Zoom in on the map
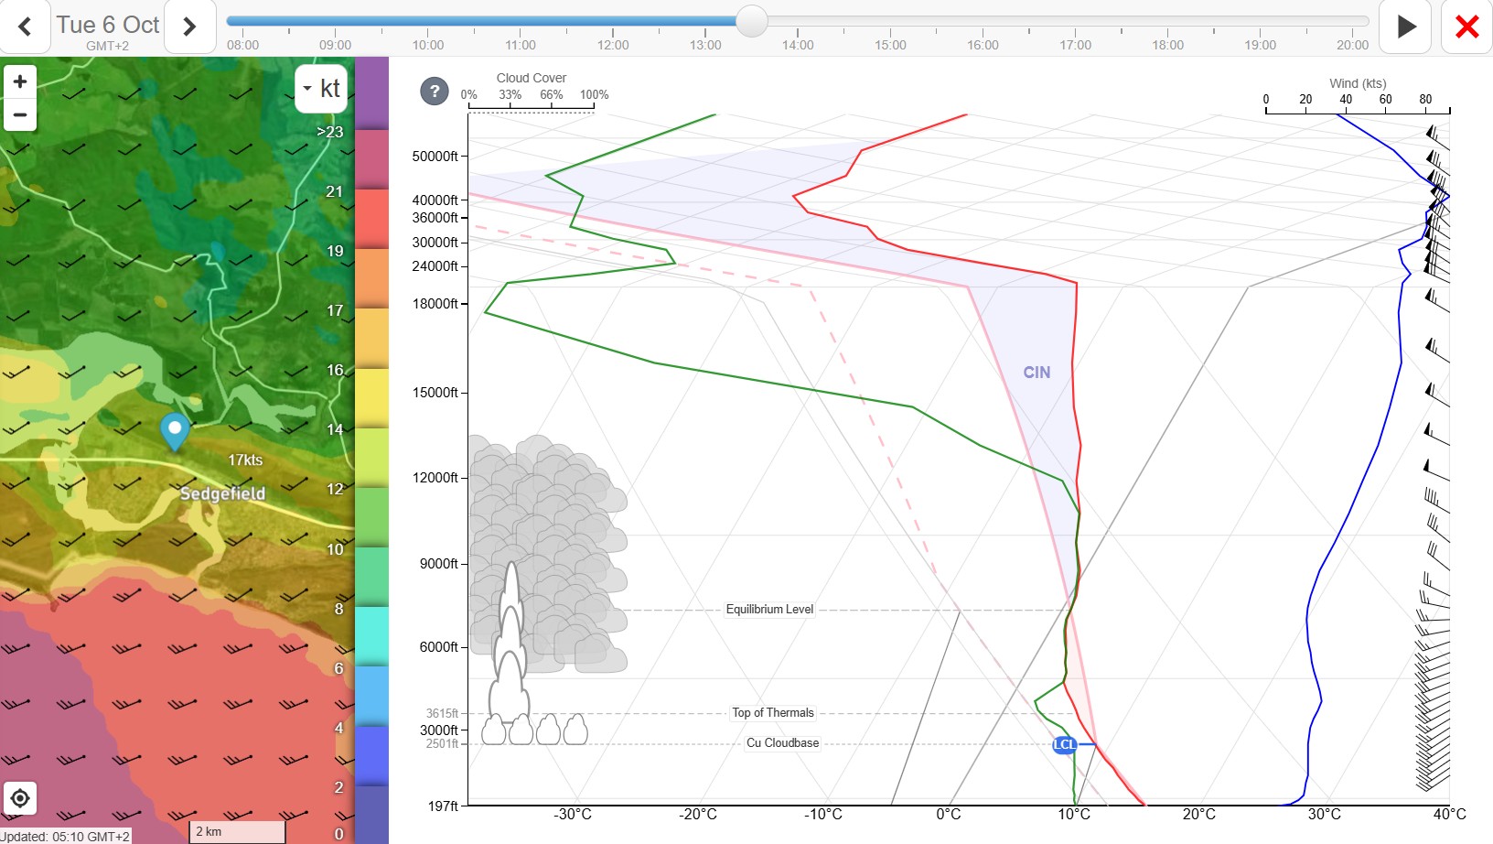The height and width of the screenshot is (844, 1493). (x=20, y=81)
